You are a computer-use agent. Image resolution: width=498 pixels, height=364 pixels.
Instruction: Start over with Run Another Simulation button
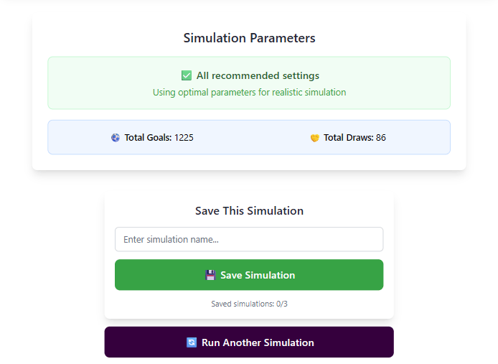(248, 342)
